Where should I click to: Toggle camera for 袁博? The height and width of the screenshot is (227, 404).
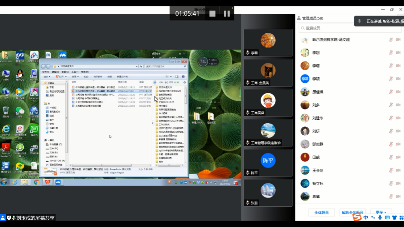click(398, 196)
